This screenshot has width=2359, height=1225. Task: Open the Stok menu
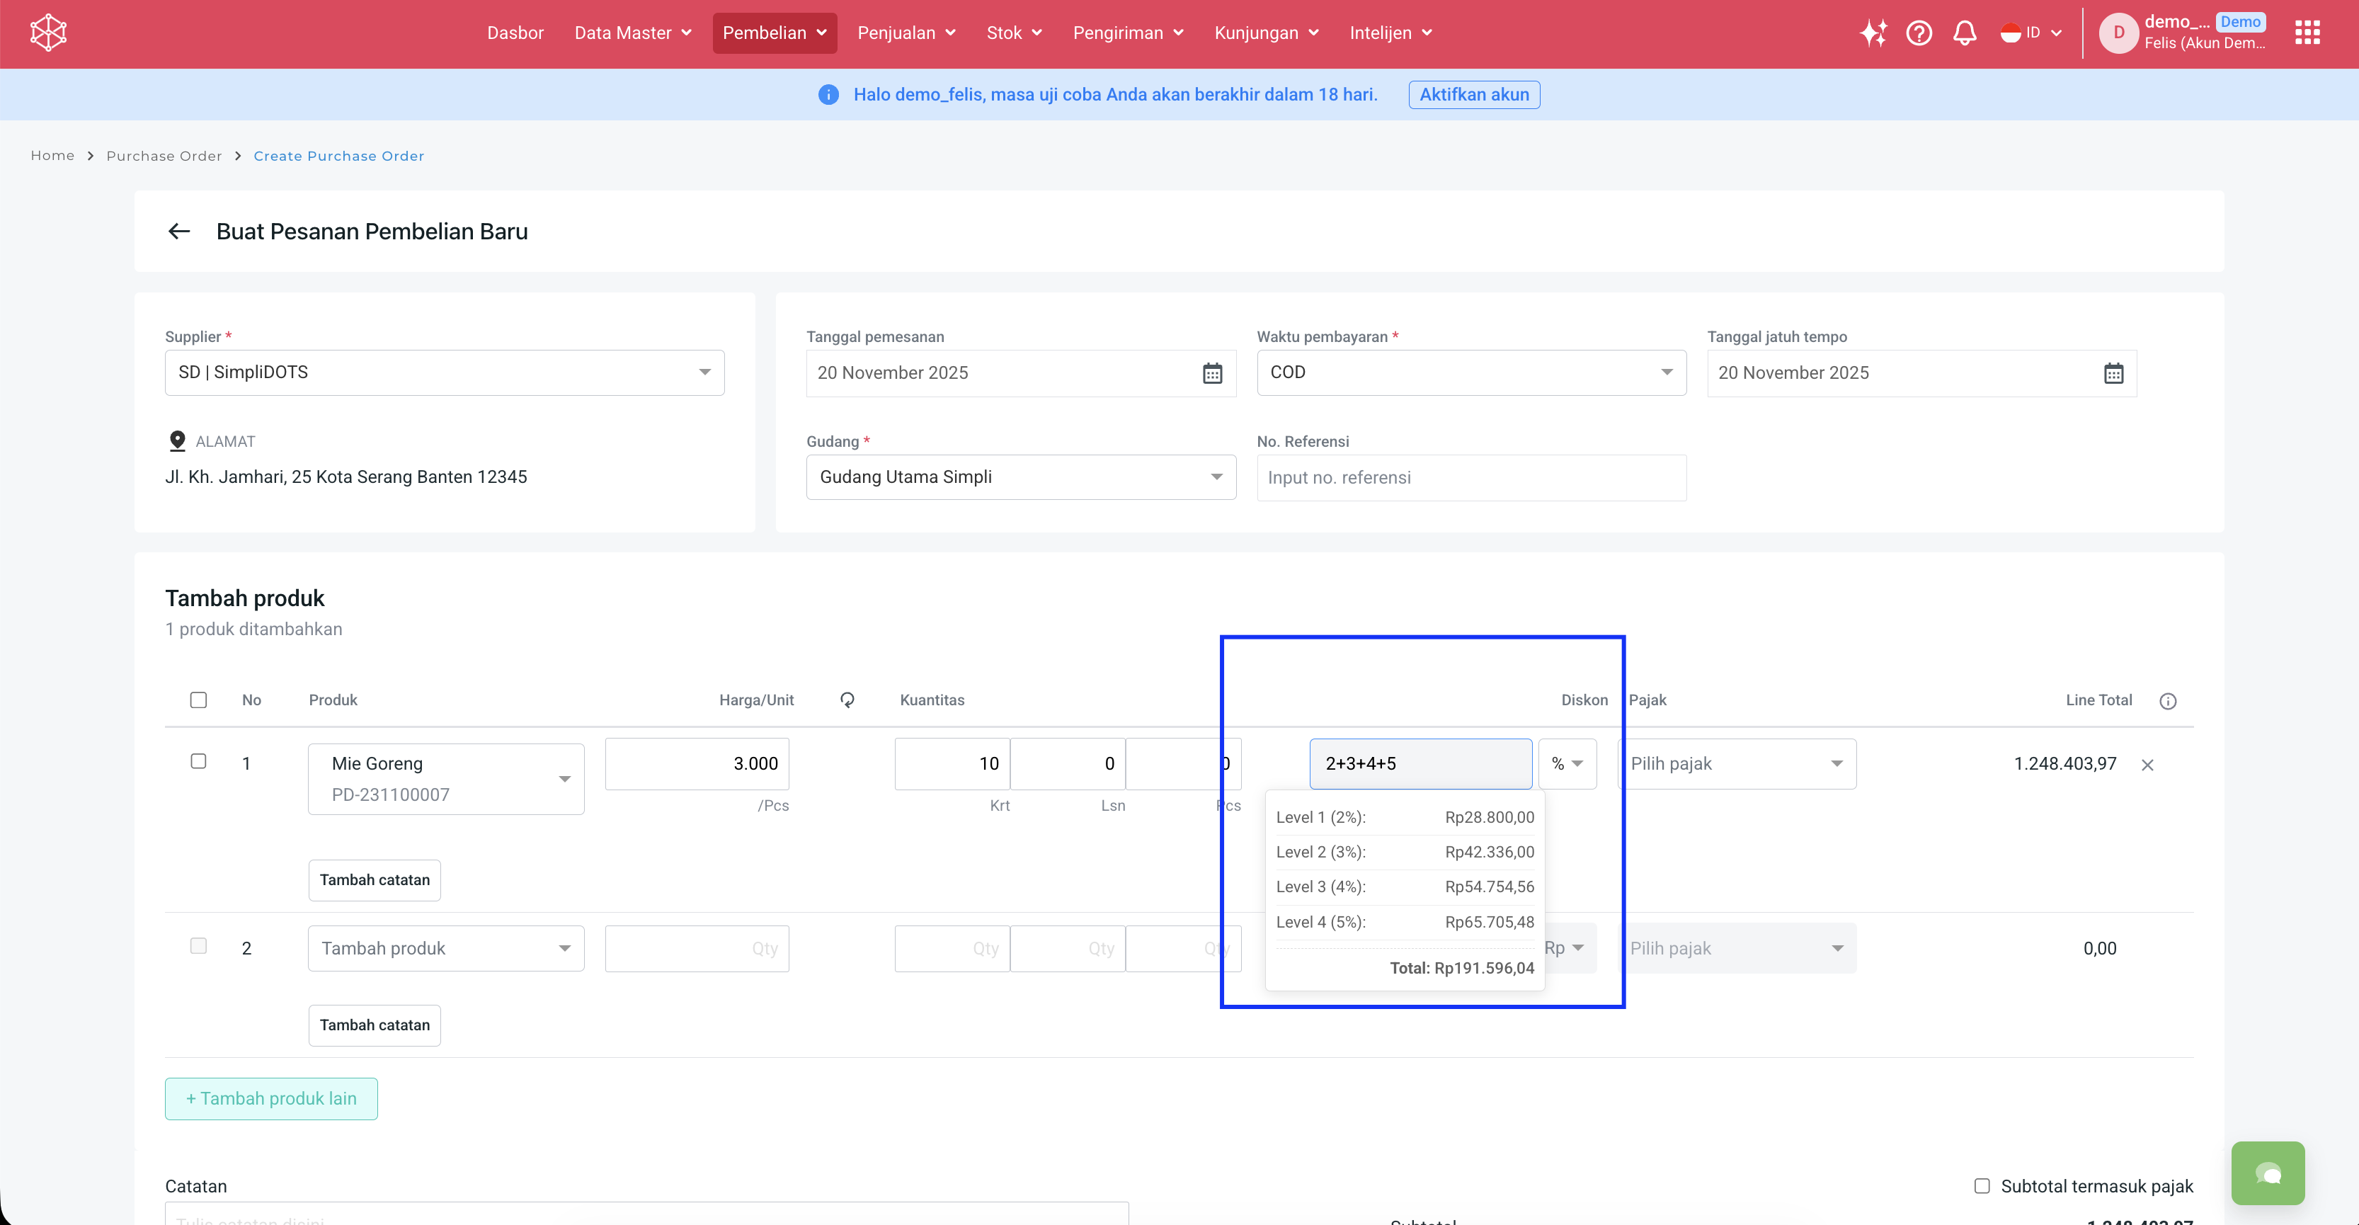1013,33
